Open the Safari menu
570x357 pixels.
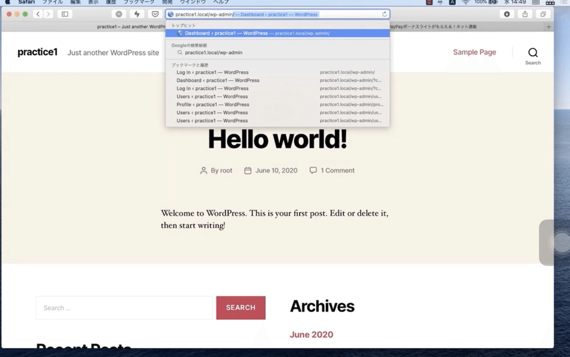click(x=27, y=2)
